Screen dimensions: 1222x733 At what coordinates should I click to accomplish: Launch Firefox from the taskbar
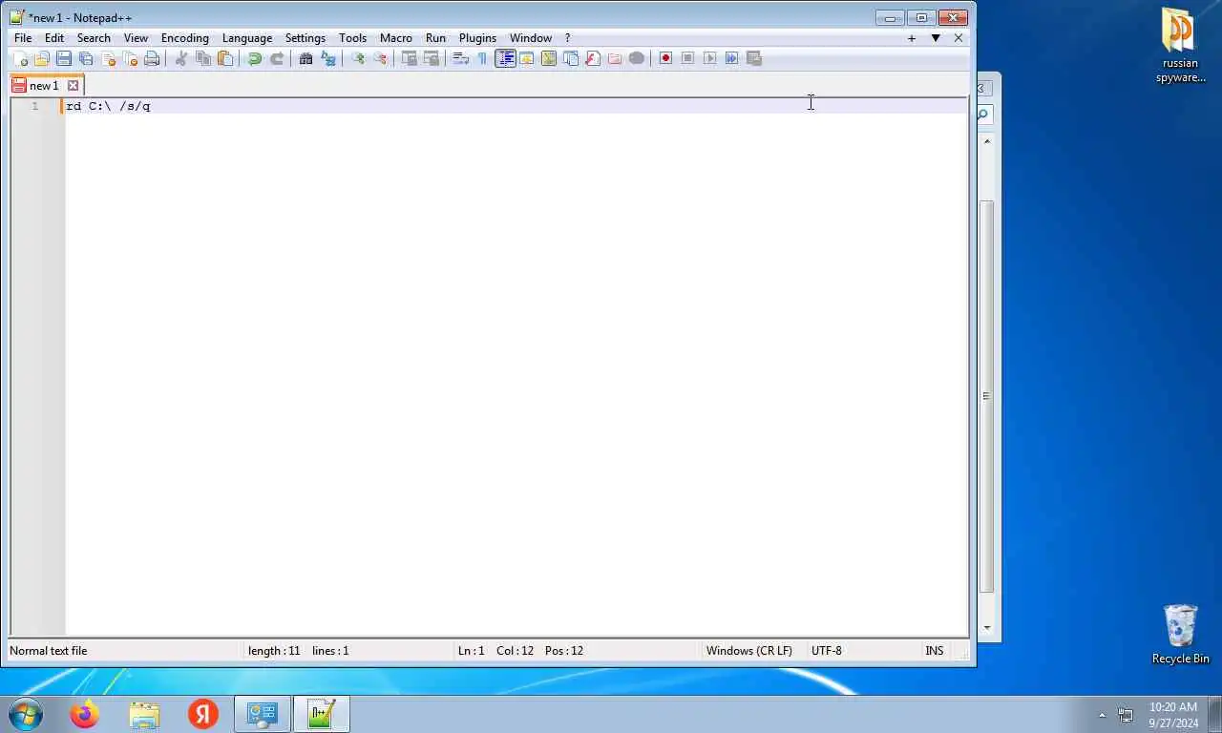tap(85, 713)
